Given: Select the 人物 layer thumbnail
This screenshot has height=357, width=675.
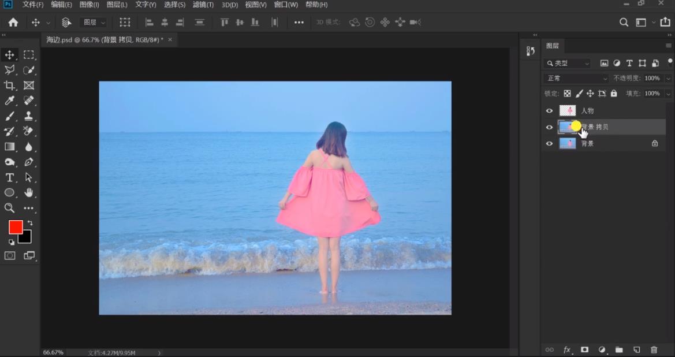Looking at the screenshot, I should (x=568, y=111).
